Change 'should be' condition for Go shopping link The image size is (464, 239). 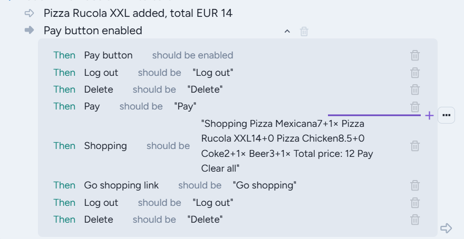[x=200, y=185]
